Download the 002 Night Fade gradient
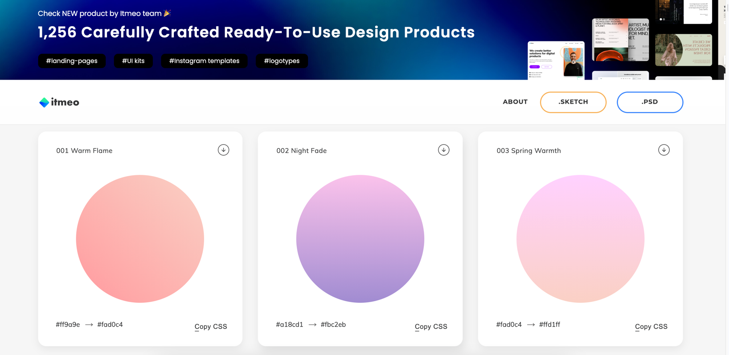The image size is (729, 355). [443, 150]
